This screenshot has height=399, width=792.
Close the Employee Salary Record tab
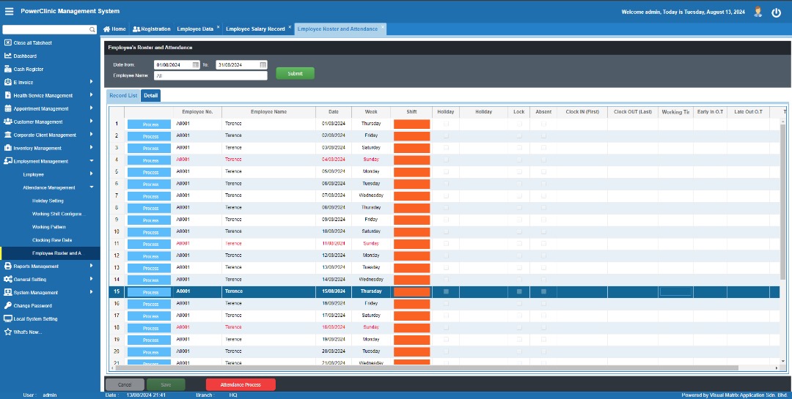click(x=290, y=26)
